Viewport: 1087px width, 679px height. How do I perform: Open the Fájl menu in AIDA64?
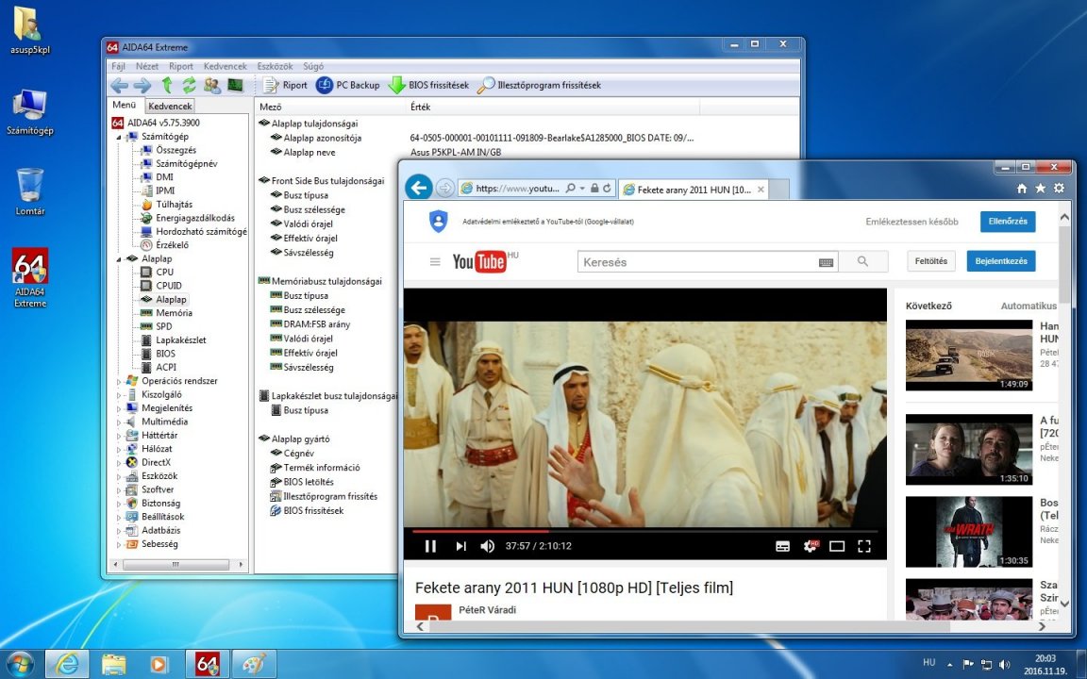click(x=119, y=67)
